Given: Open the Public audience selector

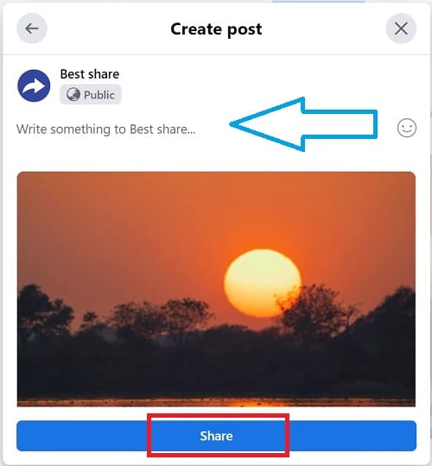Looking at the screenshot, I should pyautogui.click(x=91, y=95).
